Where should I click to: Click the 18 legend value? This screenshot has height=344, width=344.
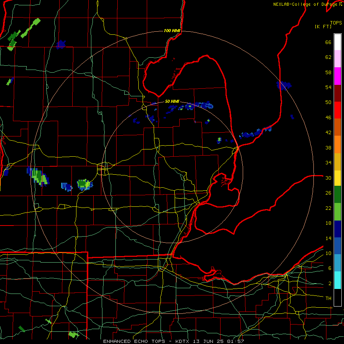[328, 223]
